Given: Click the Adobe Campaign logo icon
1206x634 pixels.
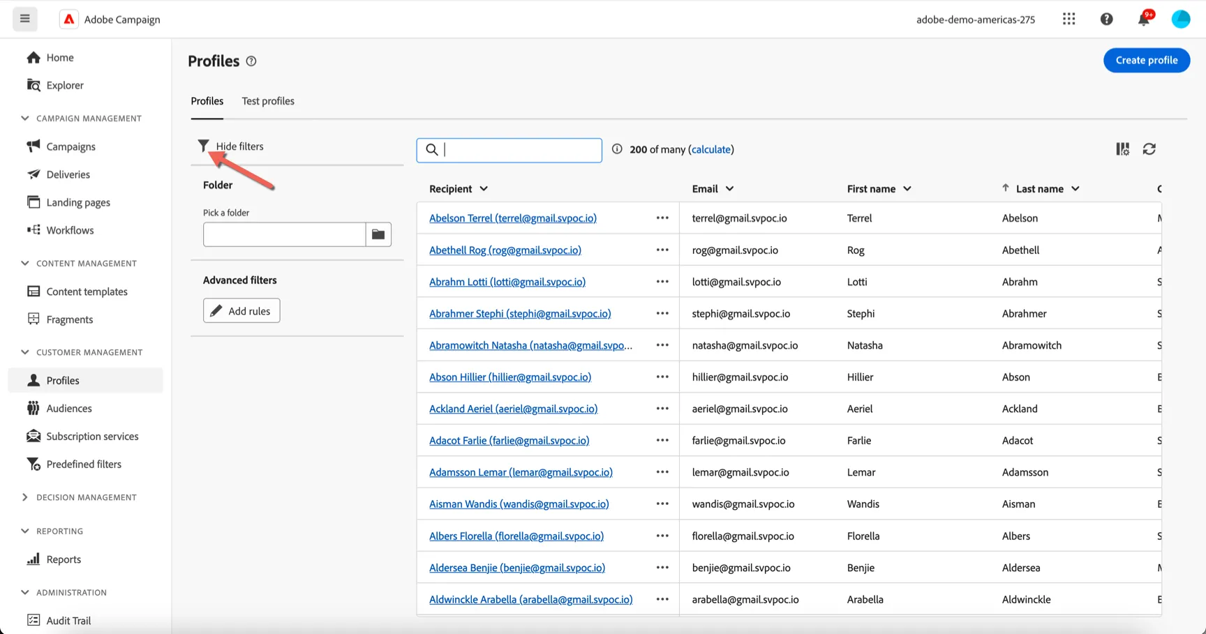Looking at the screenshot, I should point(69,20).
